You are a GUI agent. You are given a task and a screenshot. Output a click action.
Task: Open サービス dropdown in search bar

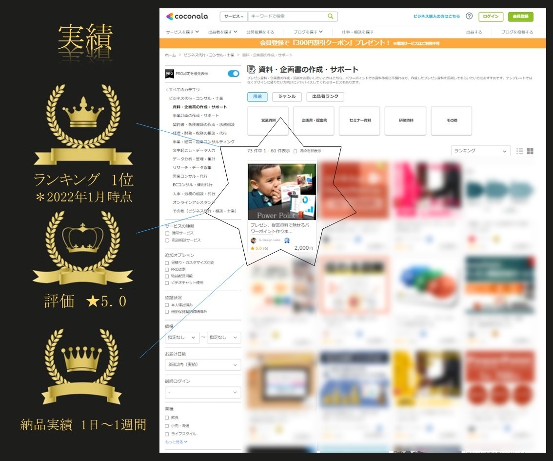234,16
